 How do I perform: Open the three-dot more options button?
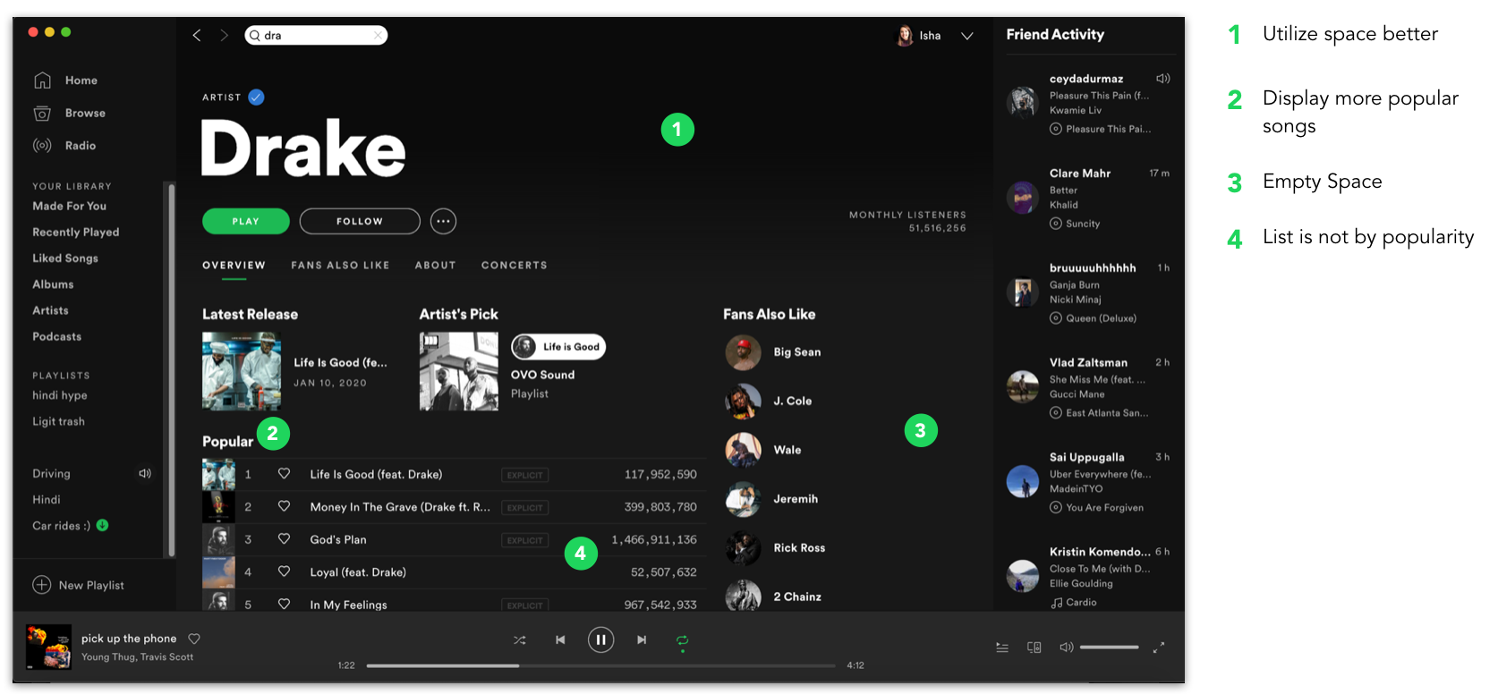tap(443, 221)
